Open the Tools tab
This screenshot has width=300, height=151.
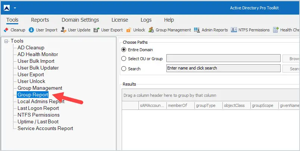coord(12,20)
